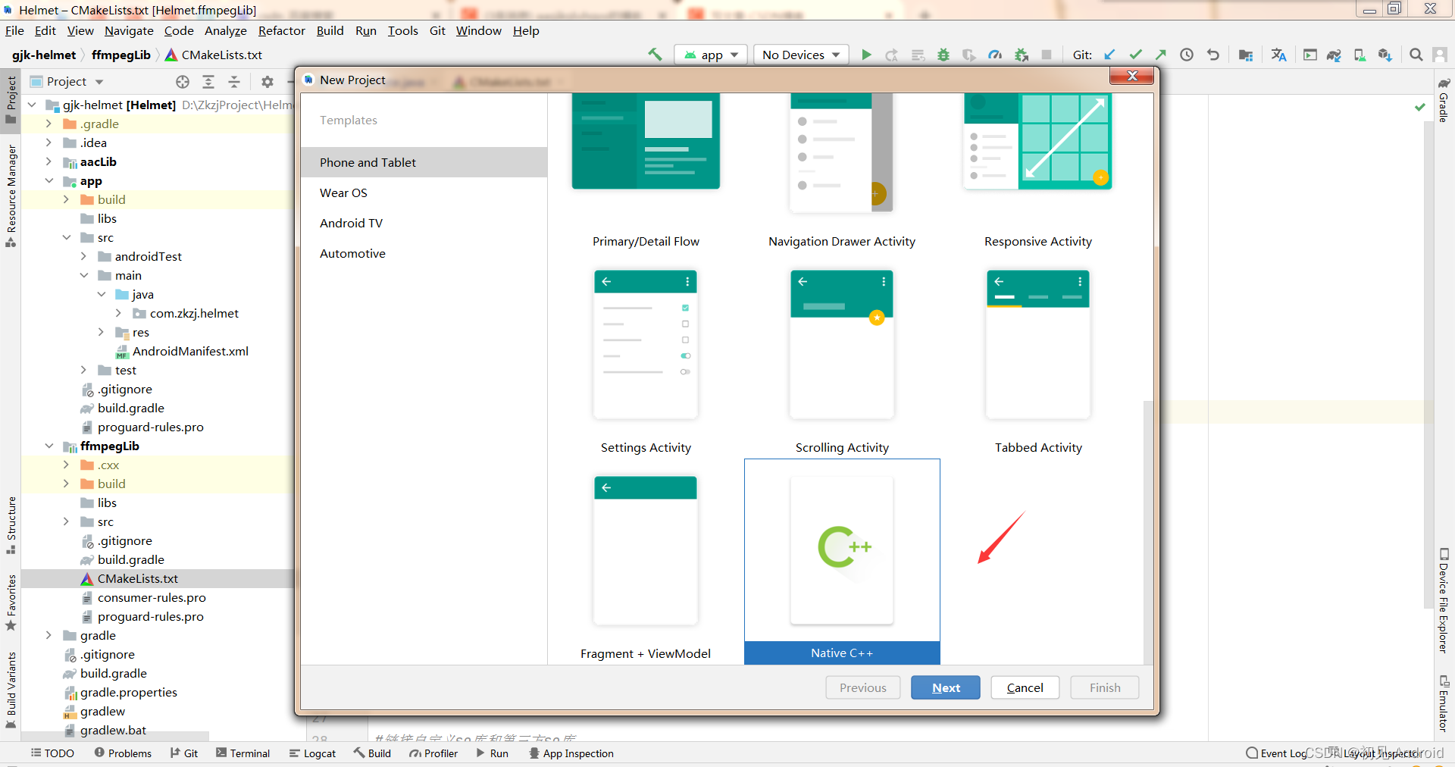1455x767 pixels.
Task: Click the Search Everywhere magnifier icon
Action: 1416,55
